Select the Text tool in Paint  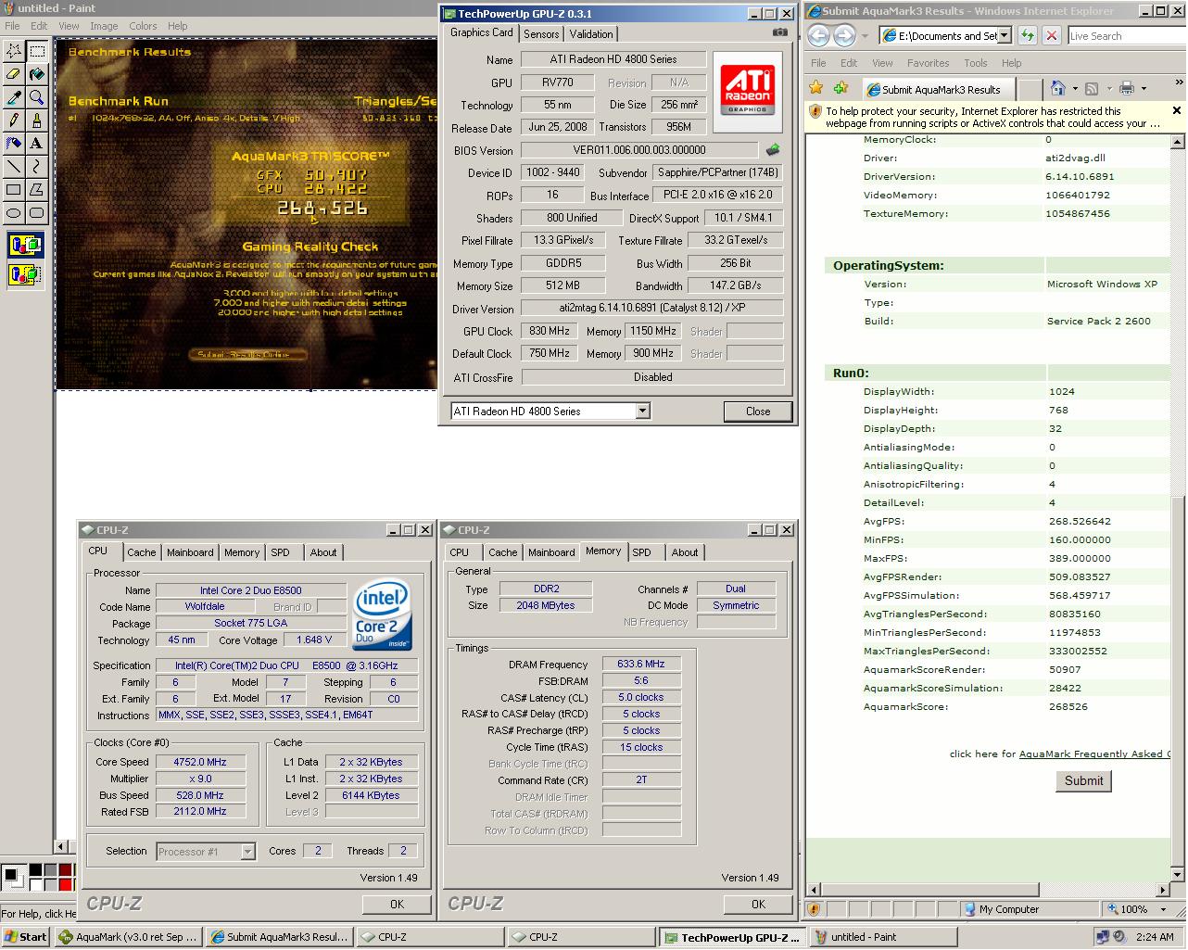(x=37, y=144)
